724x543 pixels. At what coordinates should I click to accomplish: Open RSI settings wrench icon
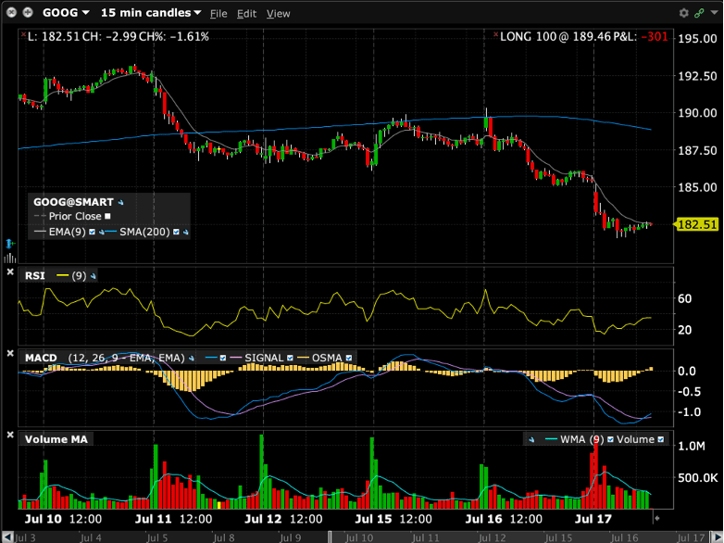click(94, 276)
